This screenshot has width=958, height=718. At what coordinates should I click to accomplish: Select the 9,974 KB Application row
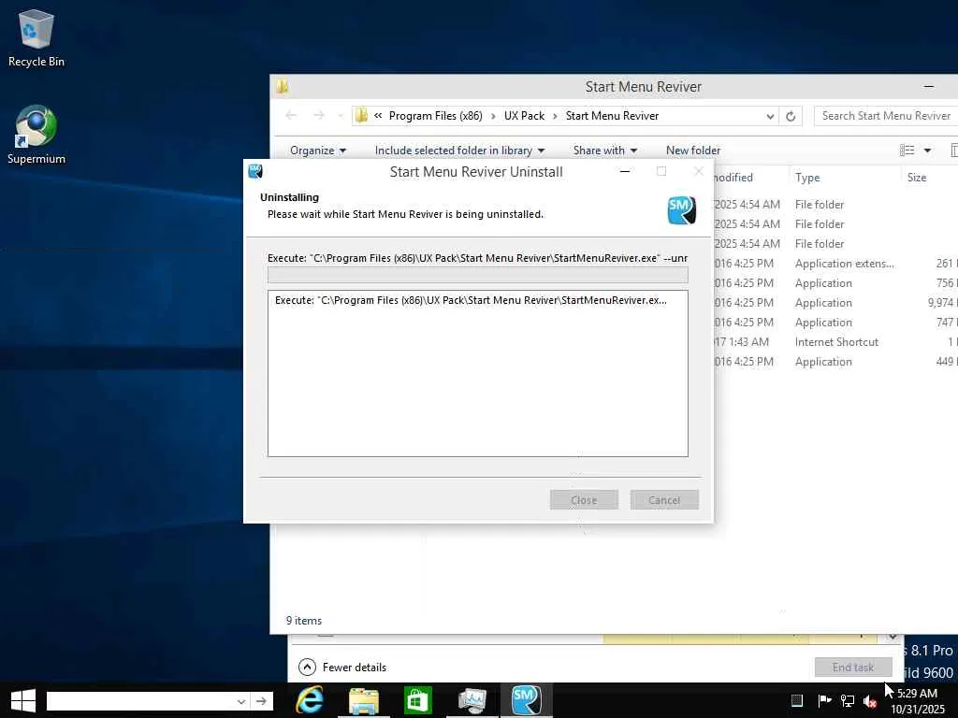click(x=835, y=303)
